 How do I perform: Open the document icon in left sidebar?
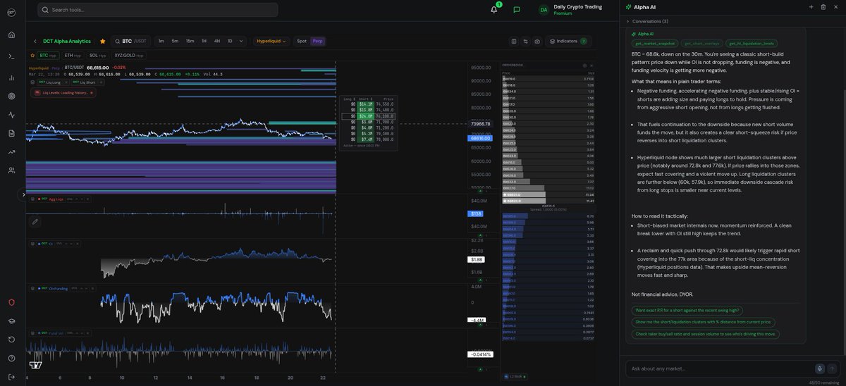tap(11, 133)
